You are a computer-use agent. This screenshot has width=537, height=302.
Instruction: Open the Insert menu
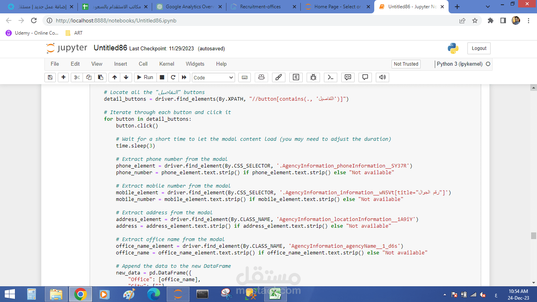coord(121,64)
